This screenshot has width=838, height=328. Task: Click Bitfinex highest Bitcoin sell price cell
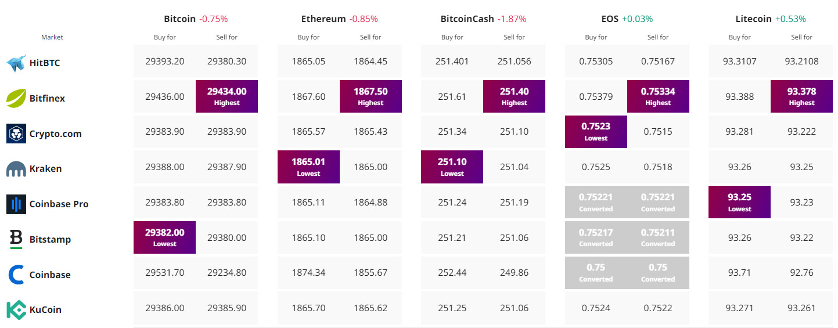click(226, 96)
